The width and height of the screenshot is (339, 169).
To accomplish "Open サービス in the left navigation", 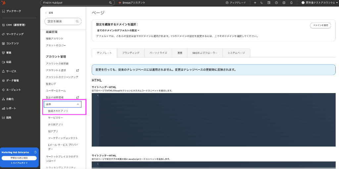I will click(x=9, y=71).
